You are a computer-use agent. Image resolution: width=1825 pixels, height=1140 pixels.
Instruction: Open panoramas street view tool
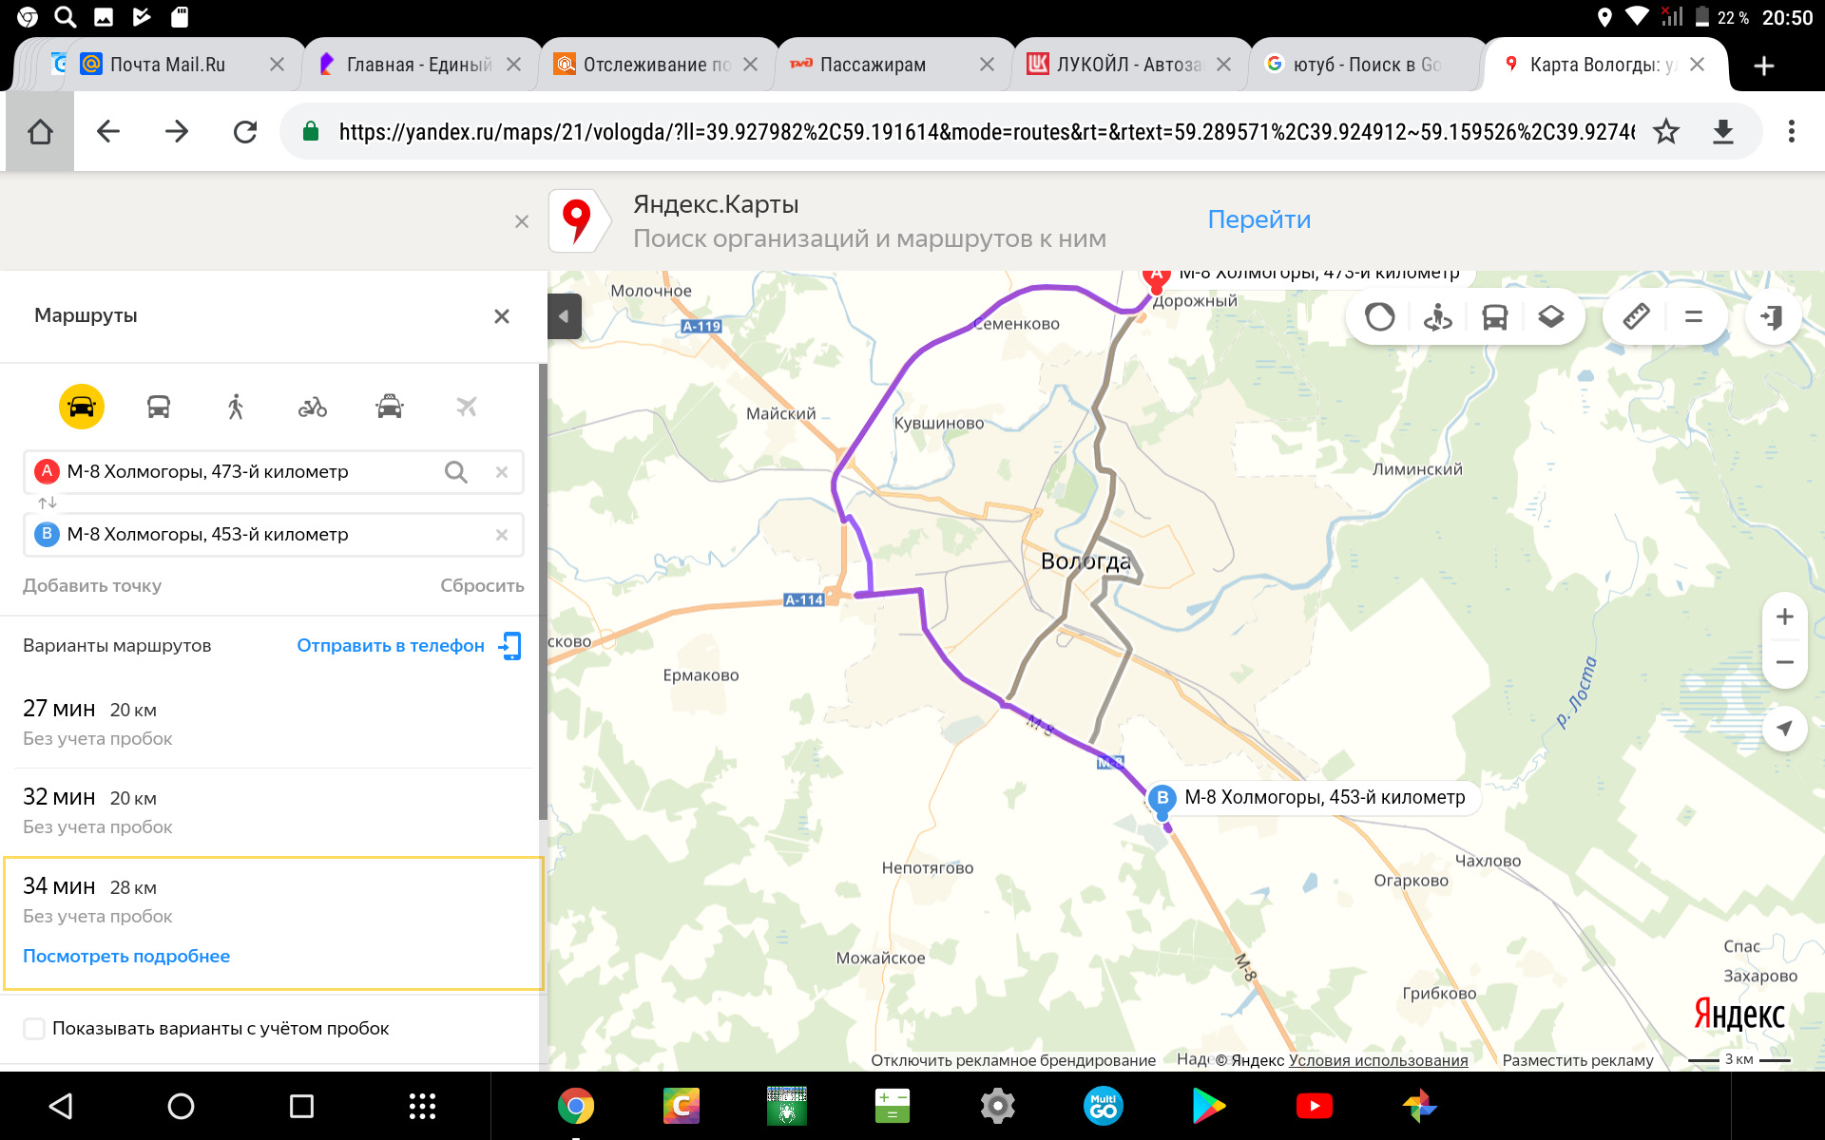[1437, 316]
